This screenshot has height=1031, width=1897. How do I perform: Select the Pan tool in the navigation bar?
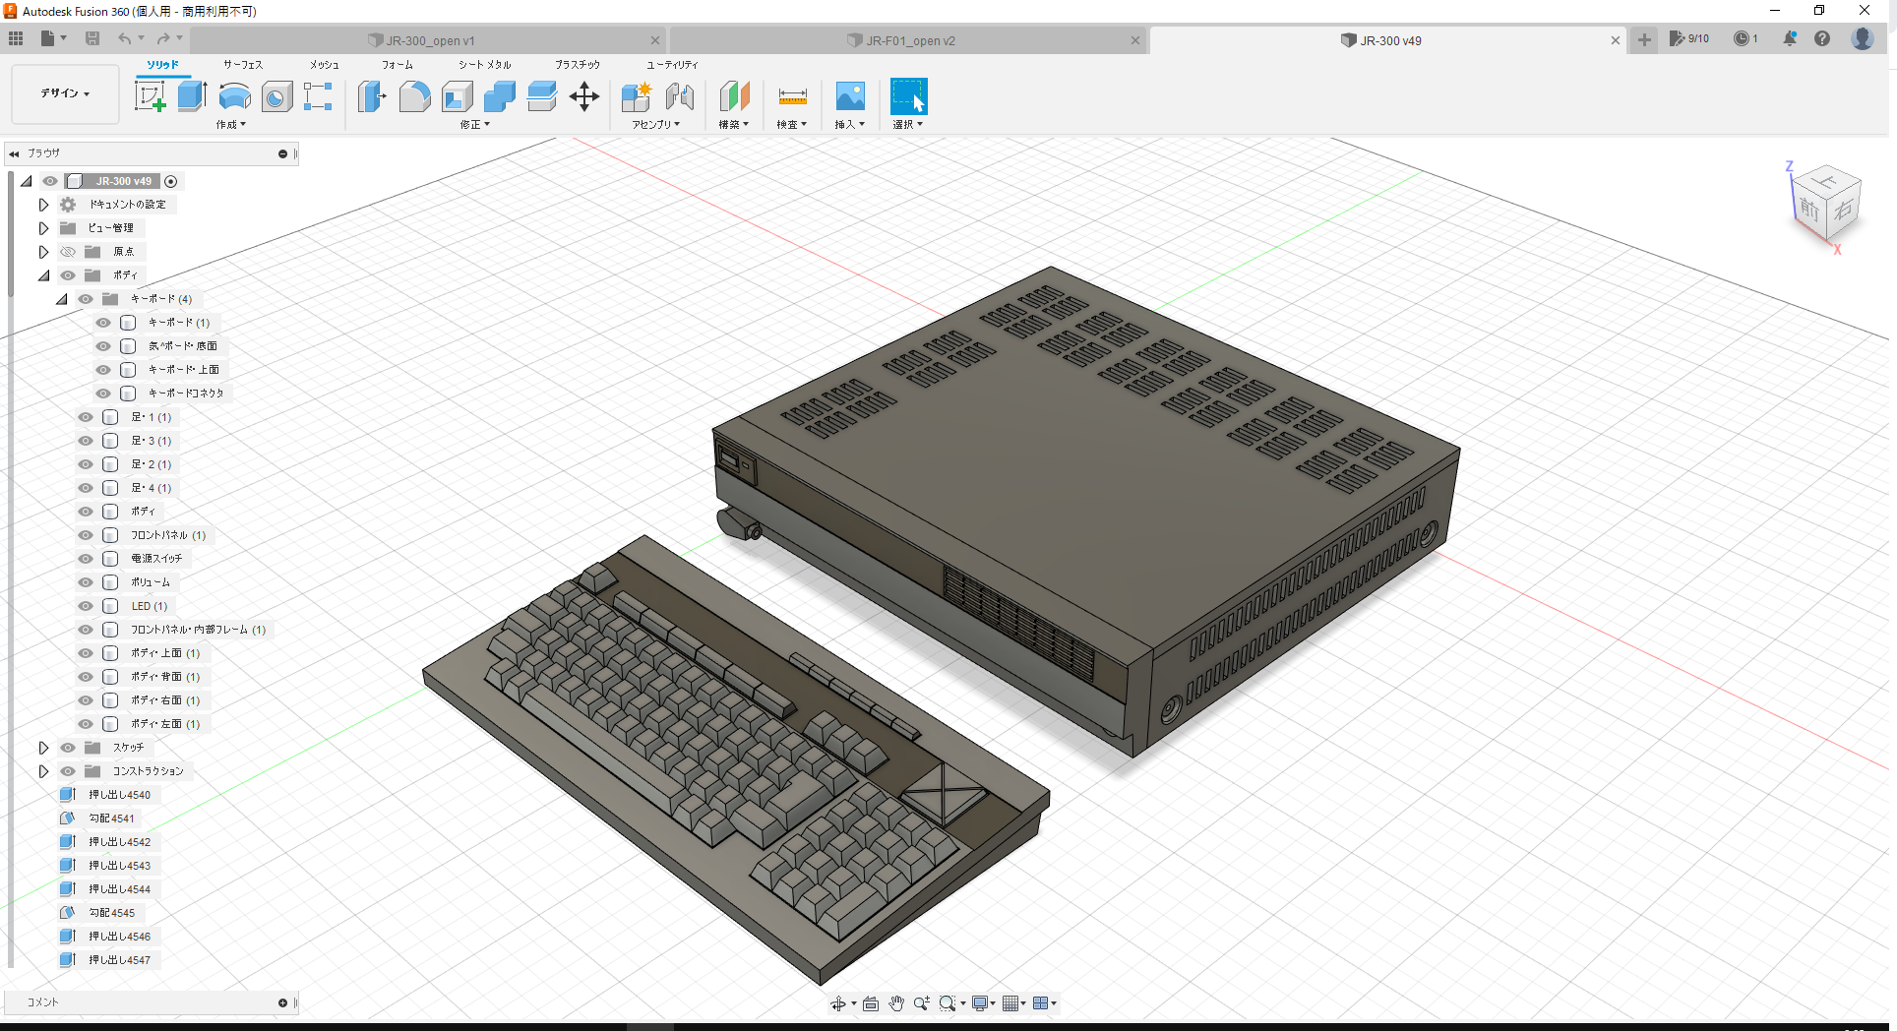tap(895, 1002)
